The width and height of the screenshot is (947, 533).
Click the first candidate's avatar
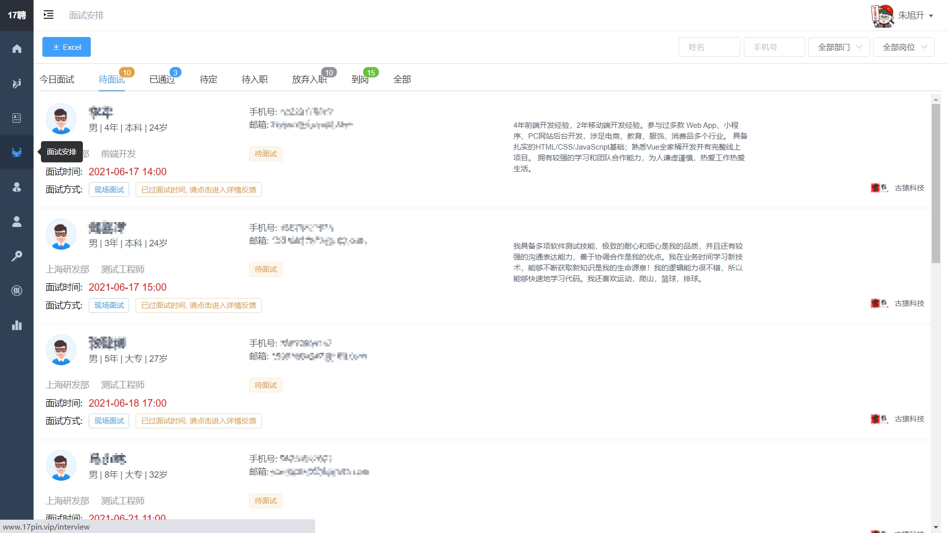61,119
